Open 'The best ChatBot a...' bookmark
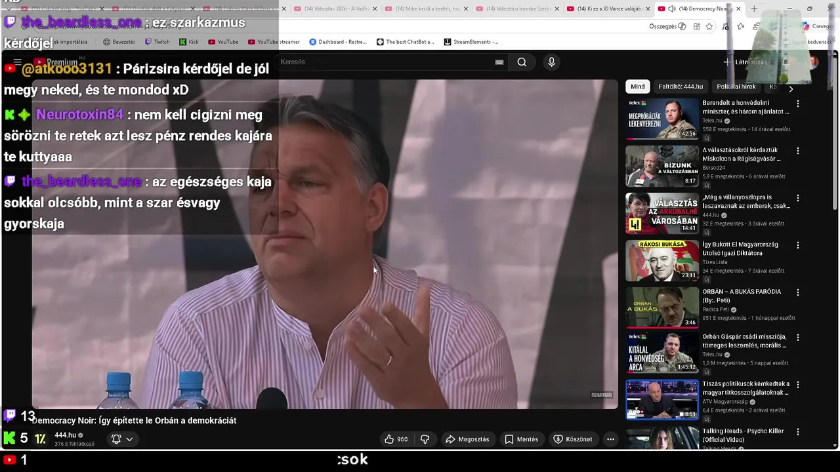 pyautogui.click(x=405, y=42)
